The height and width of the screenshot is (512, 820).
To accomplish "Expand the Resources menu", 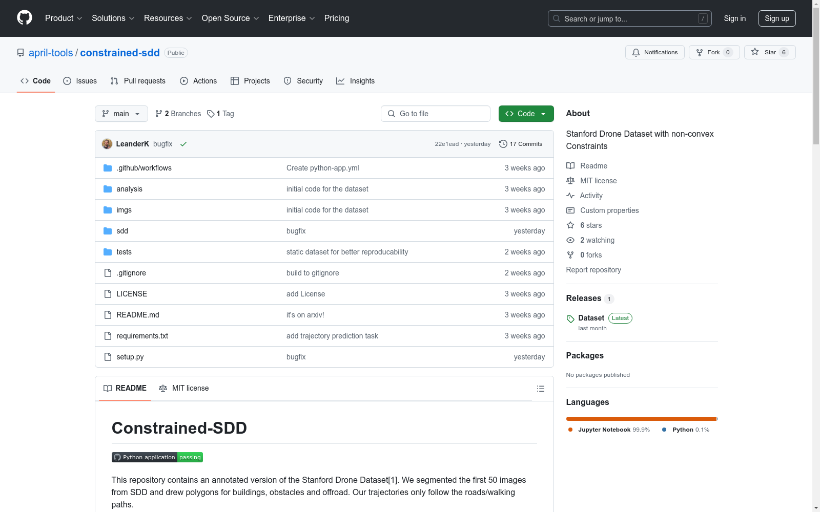I will pyautogui.click(x=168, y=18).
